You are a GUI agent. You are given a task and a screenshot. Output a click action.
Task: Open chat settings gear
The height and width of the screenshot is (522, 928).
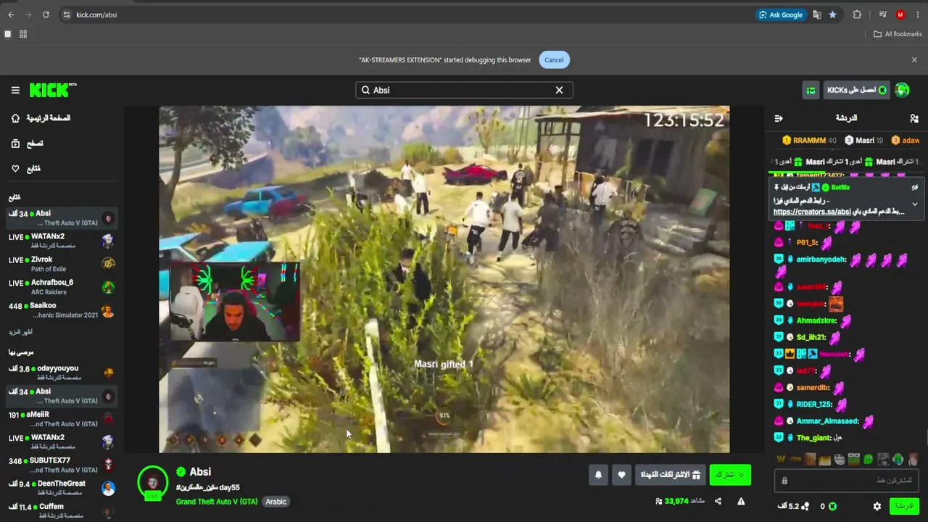pyautogui.click(x=877, y=506)
